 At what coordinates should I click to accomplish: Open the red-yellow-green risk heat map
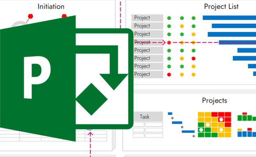coord(215,125)
